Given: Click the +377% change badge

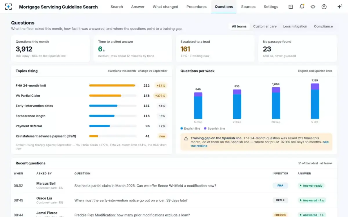Looking at the screenshot, I should pyautogui.click(x=161, y=96).
